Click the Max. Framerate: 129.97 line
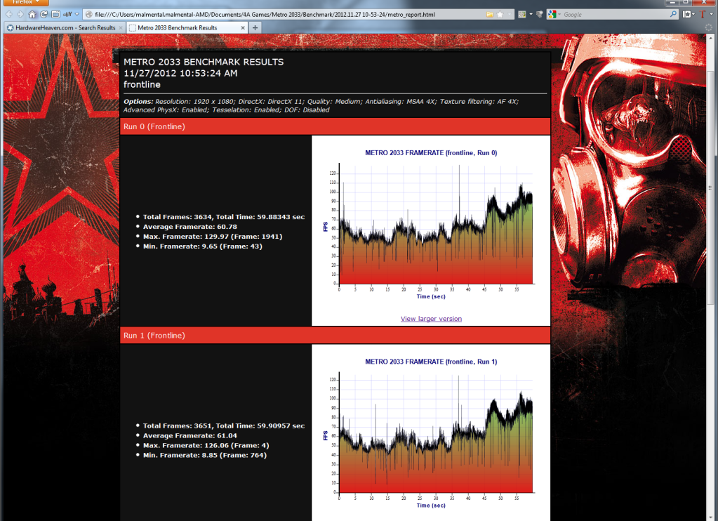 click(x=213, y=237)
